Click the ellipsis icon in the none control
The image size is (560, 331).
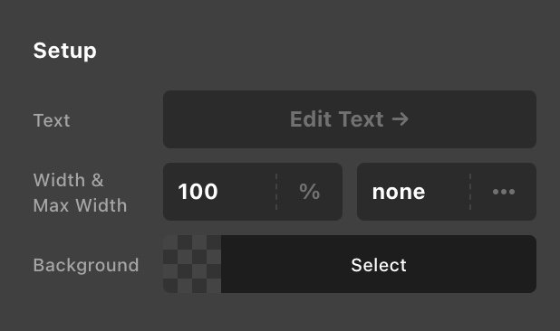504,192
